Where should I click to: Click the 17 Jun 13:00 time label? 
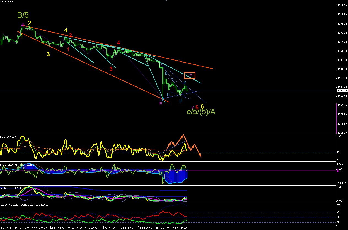coord(23,228)
